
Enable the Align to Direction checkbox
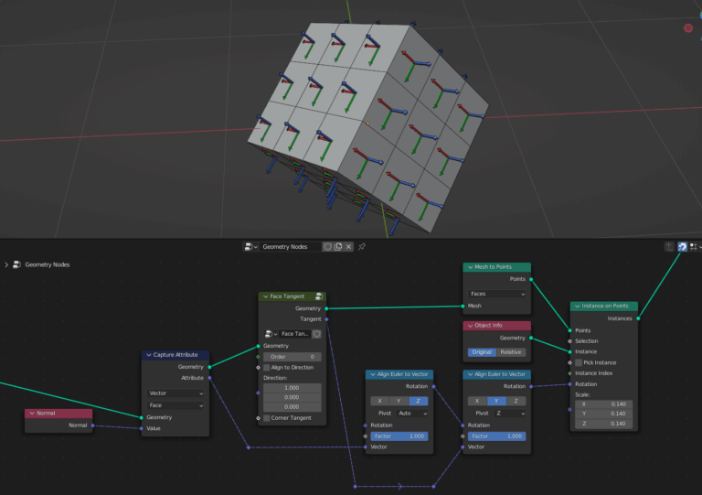pyautogui.click(x=267, y=368)
